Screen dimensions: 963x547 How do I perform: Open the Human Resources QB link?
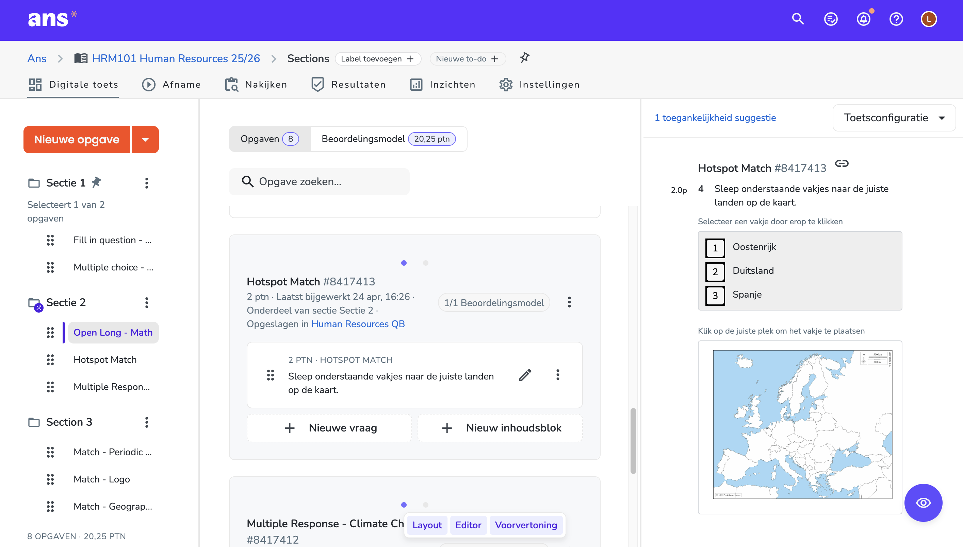tap(358, 324)
